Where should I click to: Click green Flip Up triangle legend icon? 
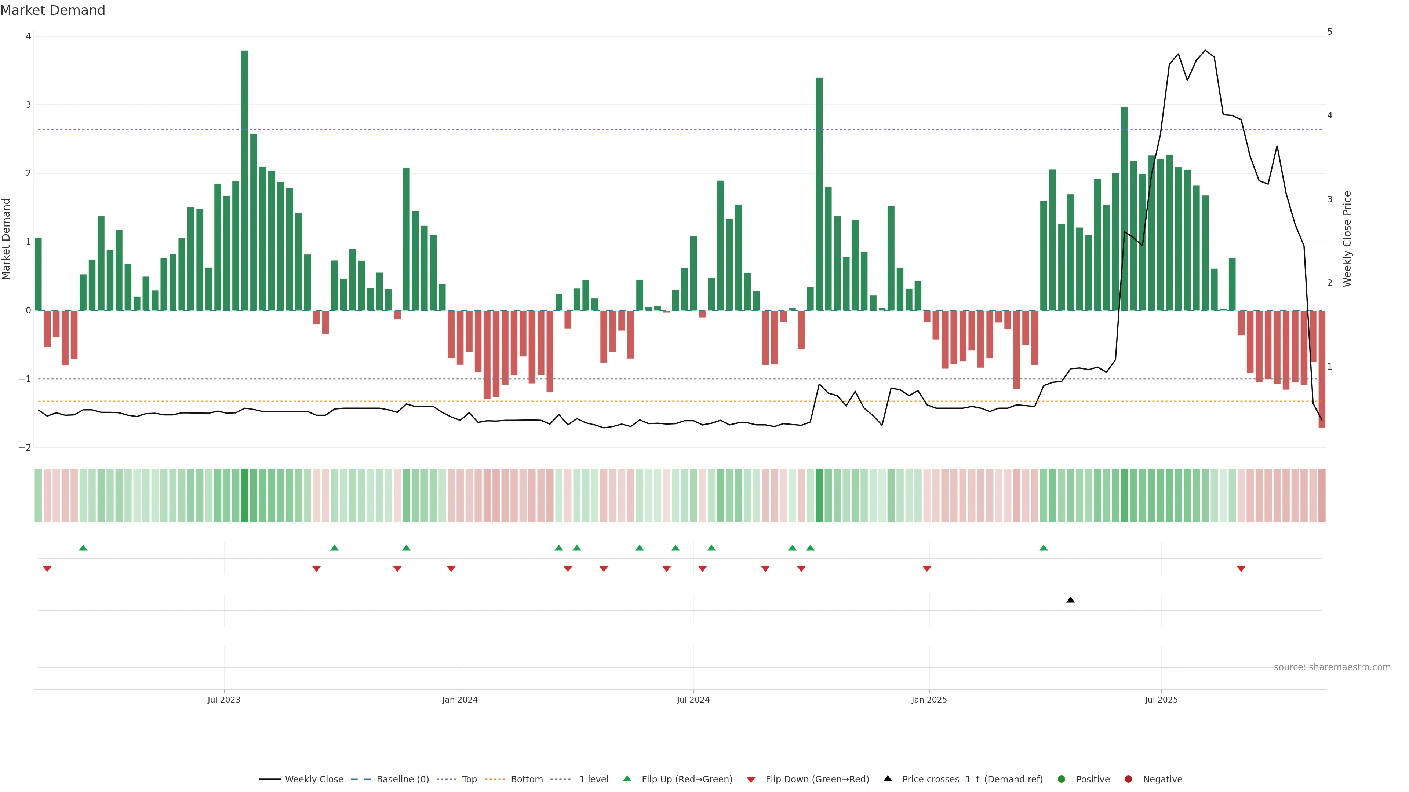click(x=627, y=778)
